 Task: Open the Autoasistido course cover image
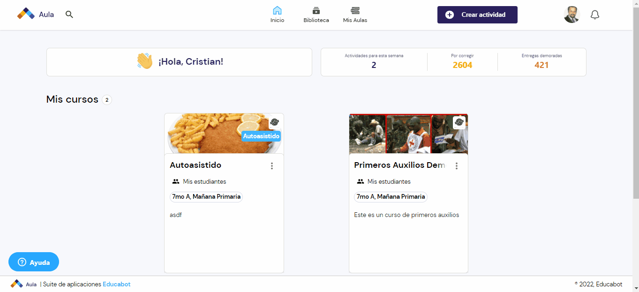(224, 134)
